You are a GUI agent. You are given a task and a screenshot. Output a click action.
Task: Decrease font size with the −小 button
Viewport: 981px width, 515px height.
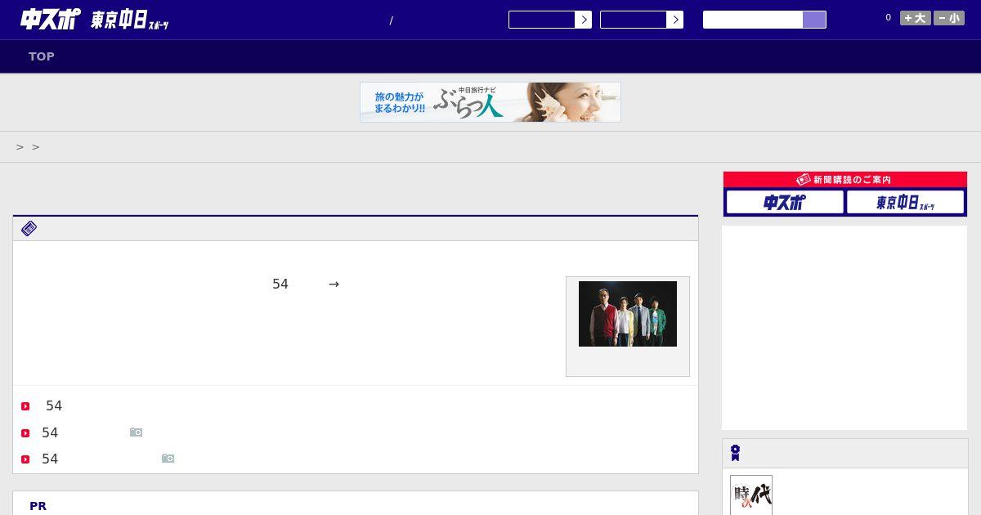(949, 18)
